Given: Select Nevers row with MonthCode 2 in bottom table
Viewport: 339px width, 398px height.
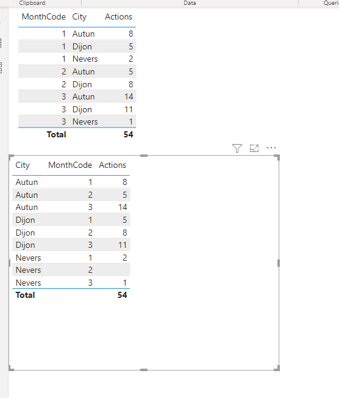Looking at the screenshot, I should (x=71, y=270).
